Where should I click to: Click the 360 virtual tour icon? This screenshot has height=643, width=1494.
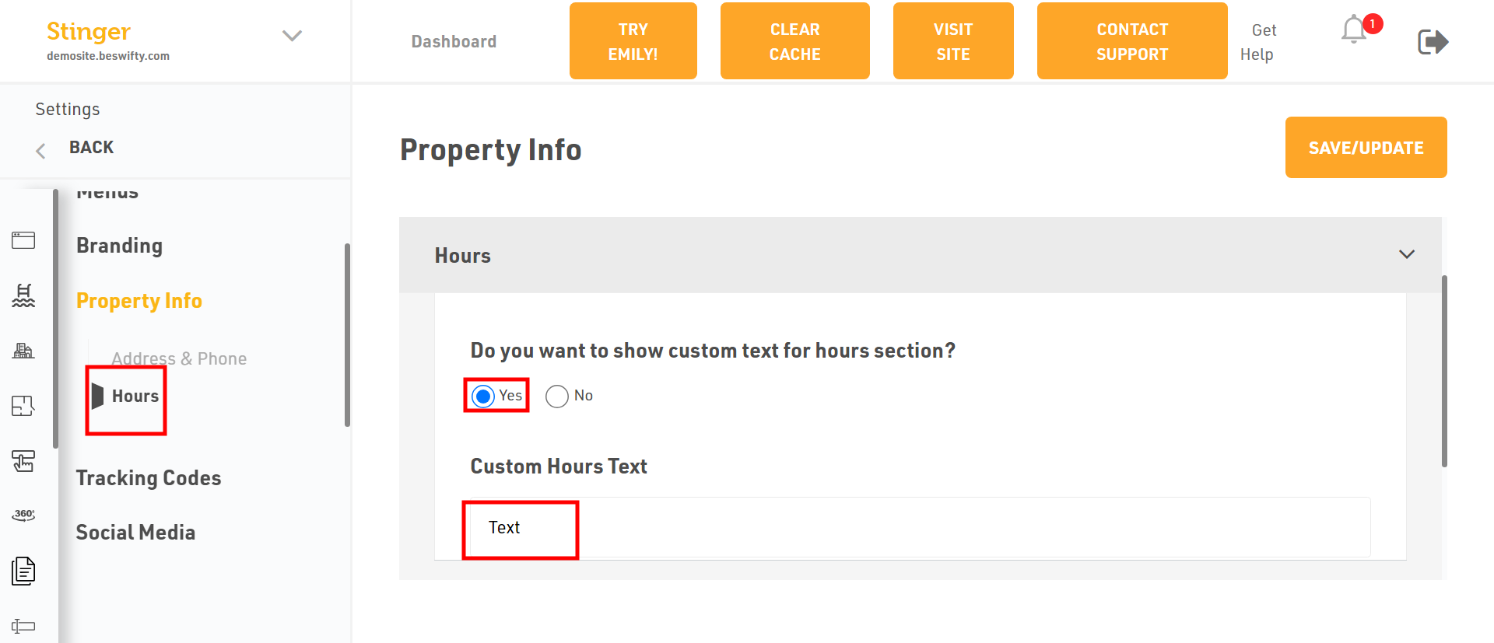[23, 515]
